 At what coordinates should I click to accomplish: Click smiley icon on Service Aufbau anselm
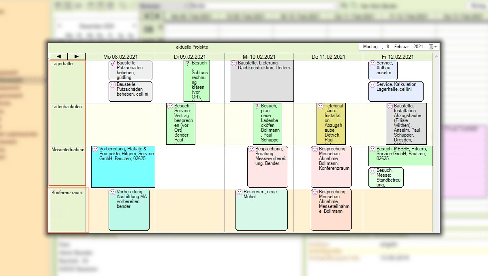tap(372, 64)
